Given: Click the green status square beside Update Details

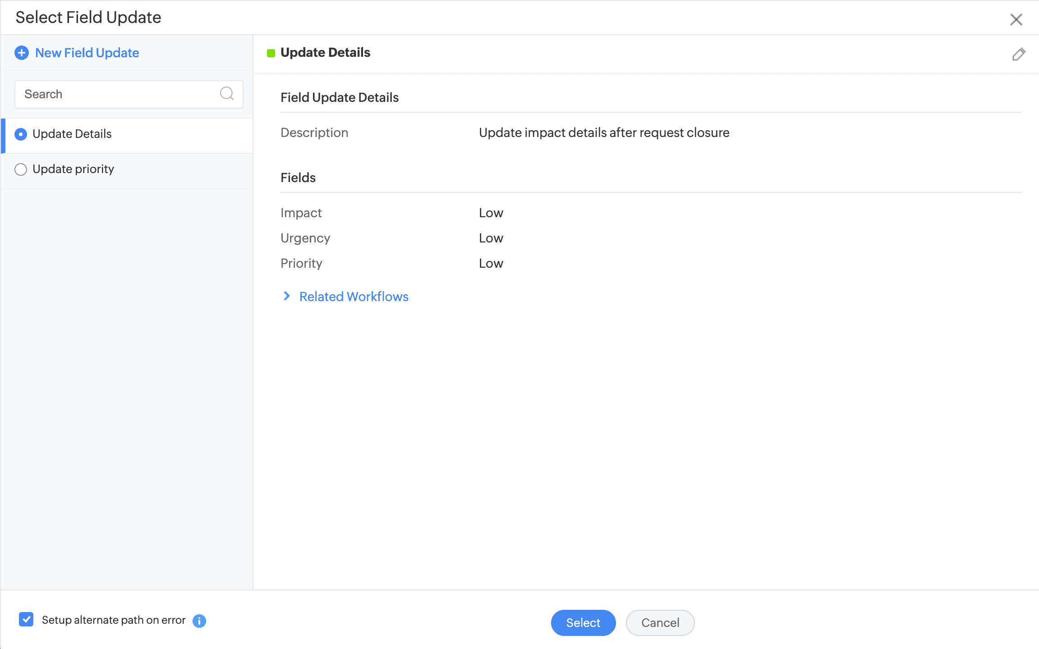Looking at the screenshot, I should tap(271, 53).
